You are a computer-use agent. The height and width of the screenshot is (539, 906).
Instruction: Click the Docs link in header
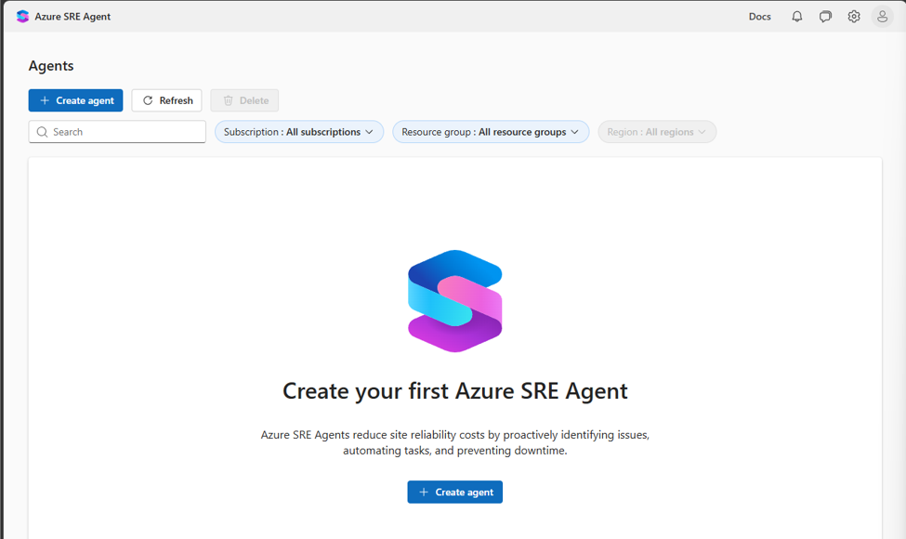tap(760, 16)
